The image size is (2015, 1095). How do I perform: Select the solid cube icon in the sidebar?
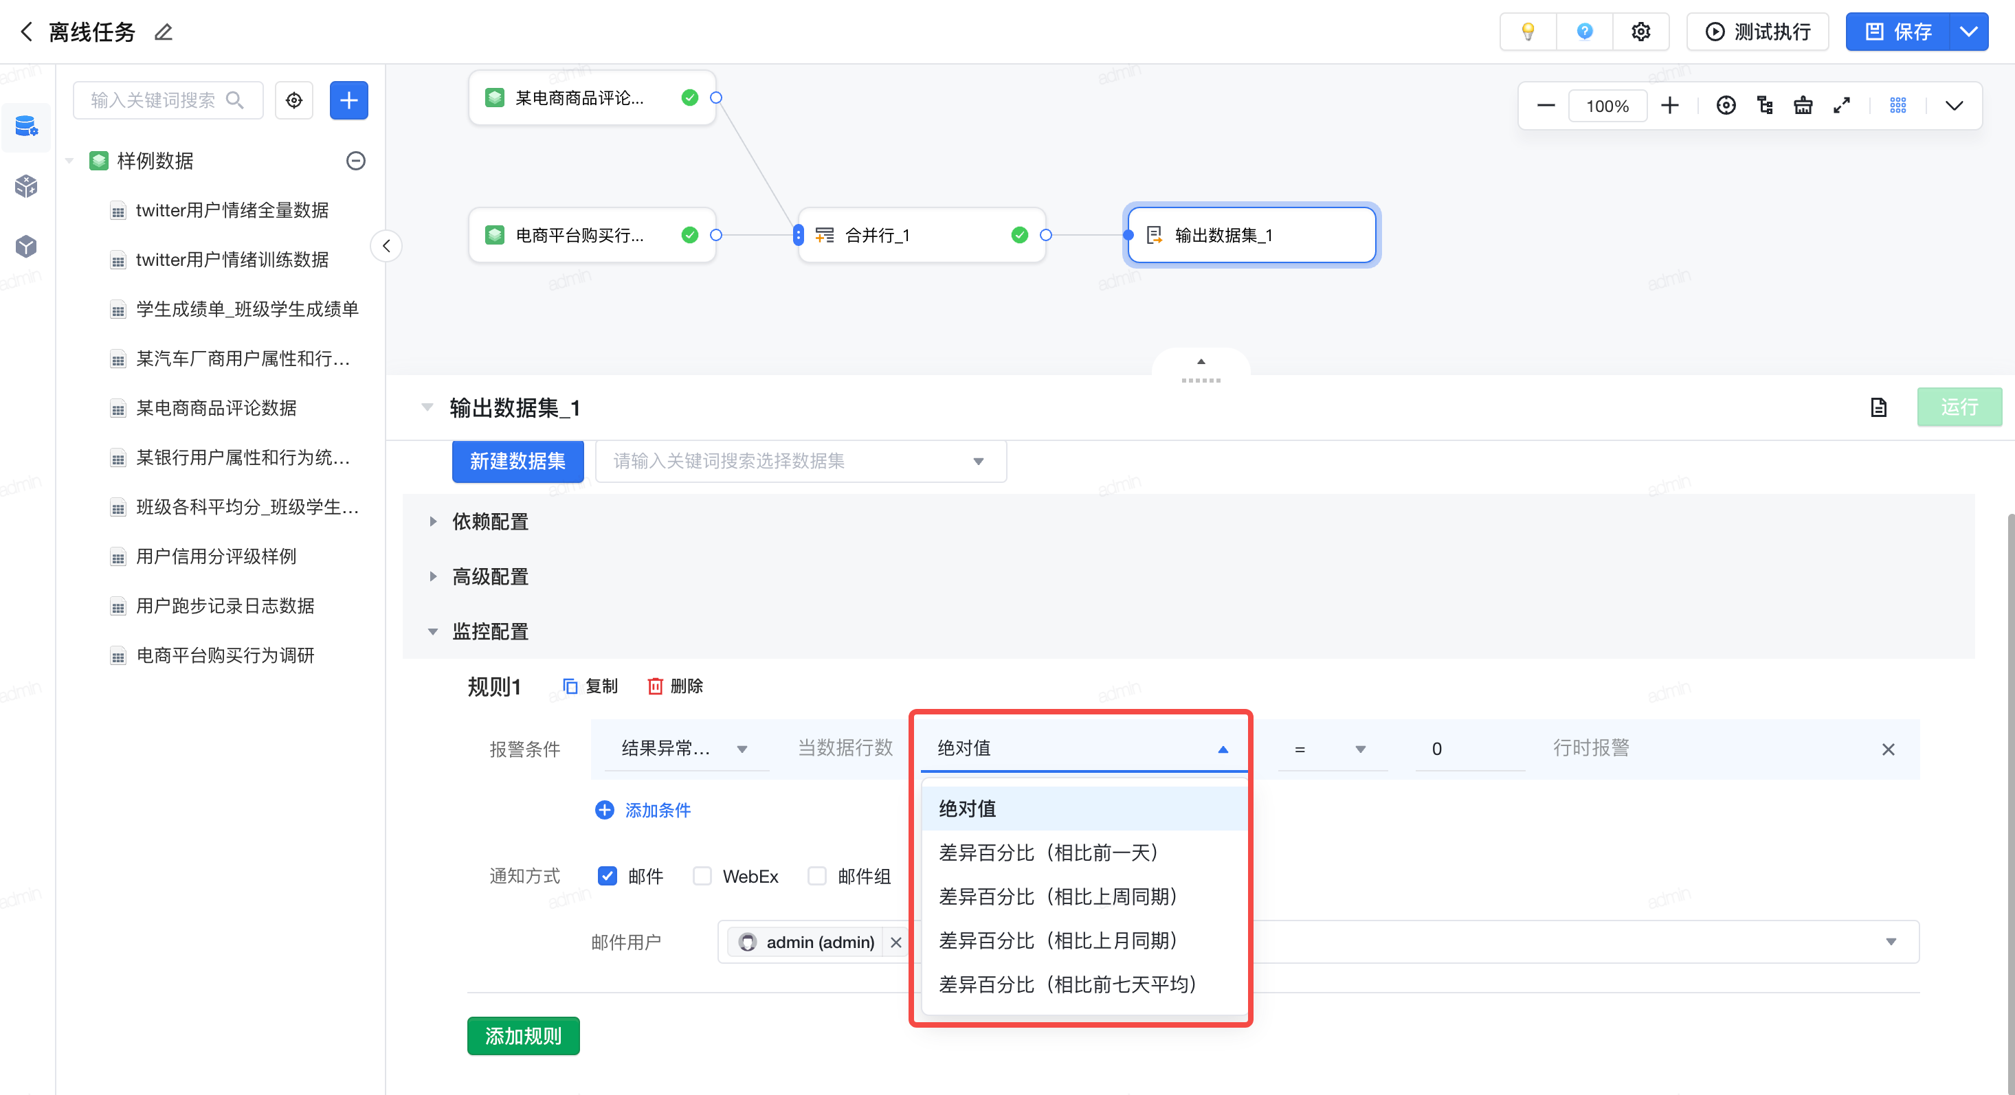[27, 247]
